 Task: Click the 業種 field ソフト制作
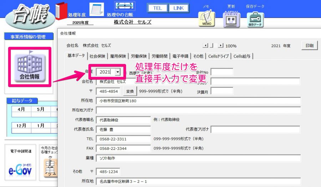pos(198,158)
